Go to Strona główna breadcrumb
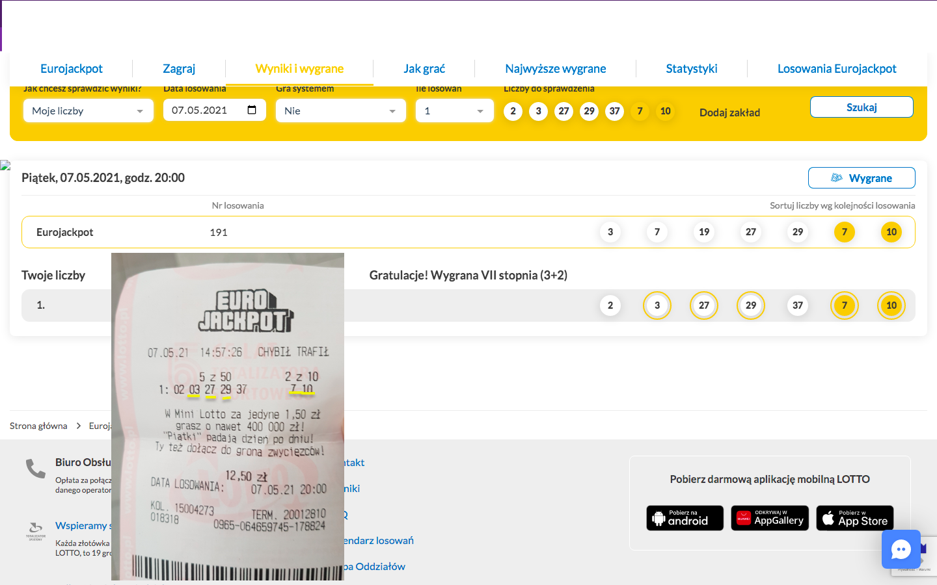 (38, 426)
